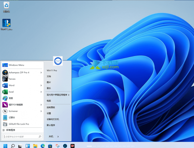Expand the Scrivener submenu arrow
The width and height of the screenshot is (194, 148).
coord(41,111)
